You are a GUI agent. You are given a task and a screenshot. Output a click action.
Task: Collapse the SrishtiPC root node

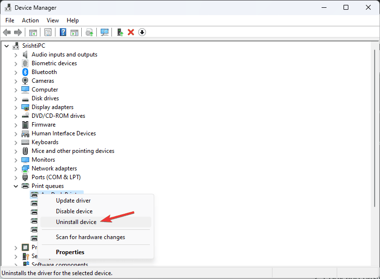pos(7,46)
